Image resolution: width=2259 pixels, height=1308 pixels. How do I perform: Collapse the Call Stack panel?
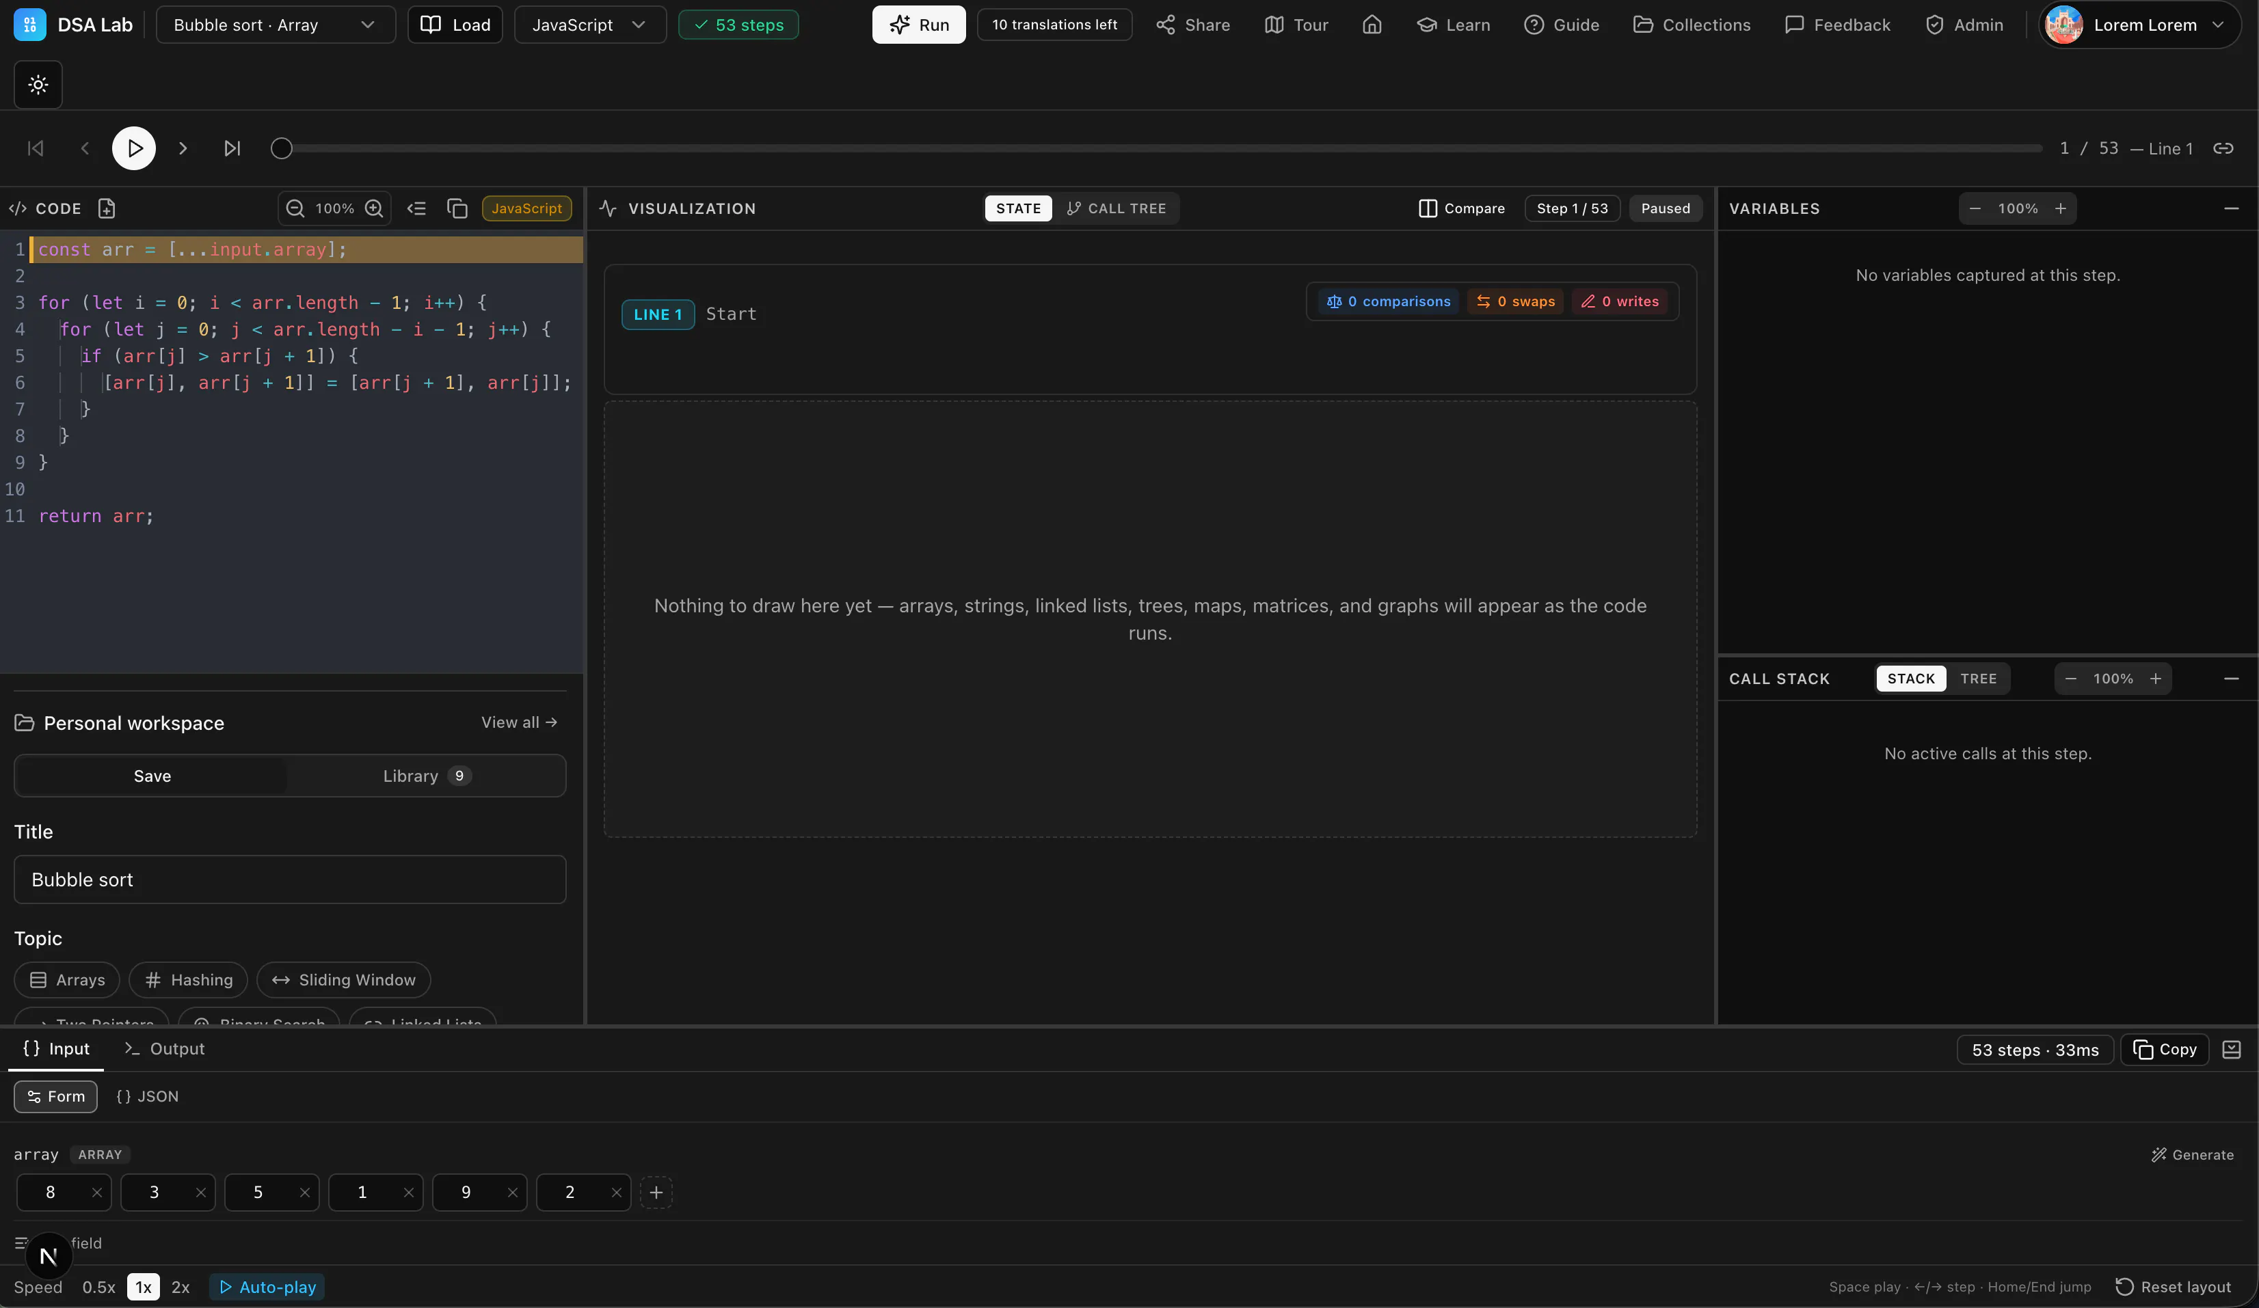(2231, 679)
